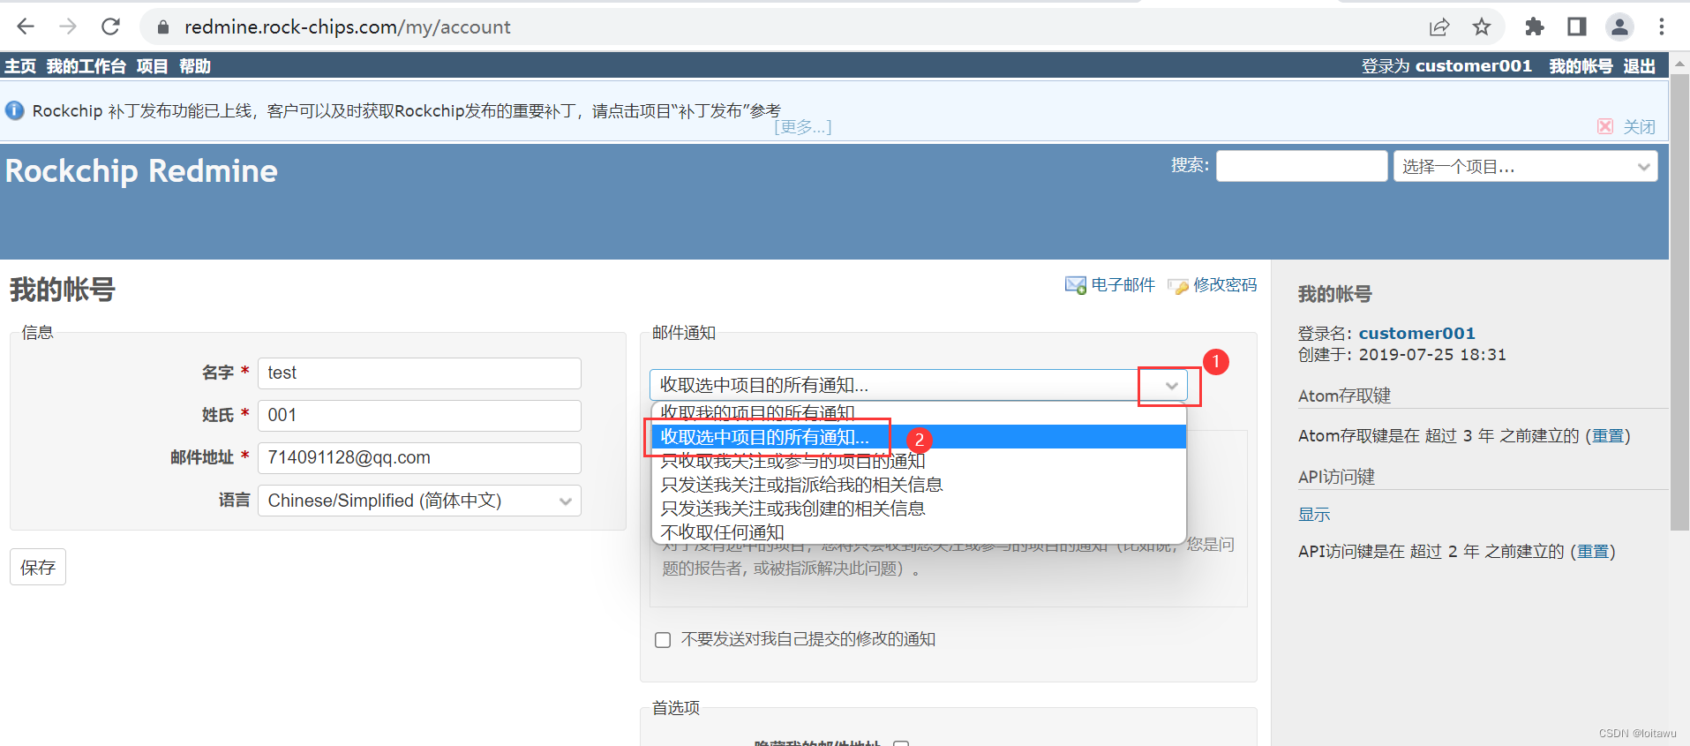Click the browser forward arrow
1690x746 pixels.
click(68, 26)
